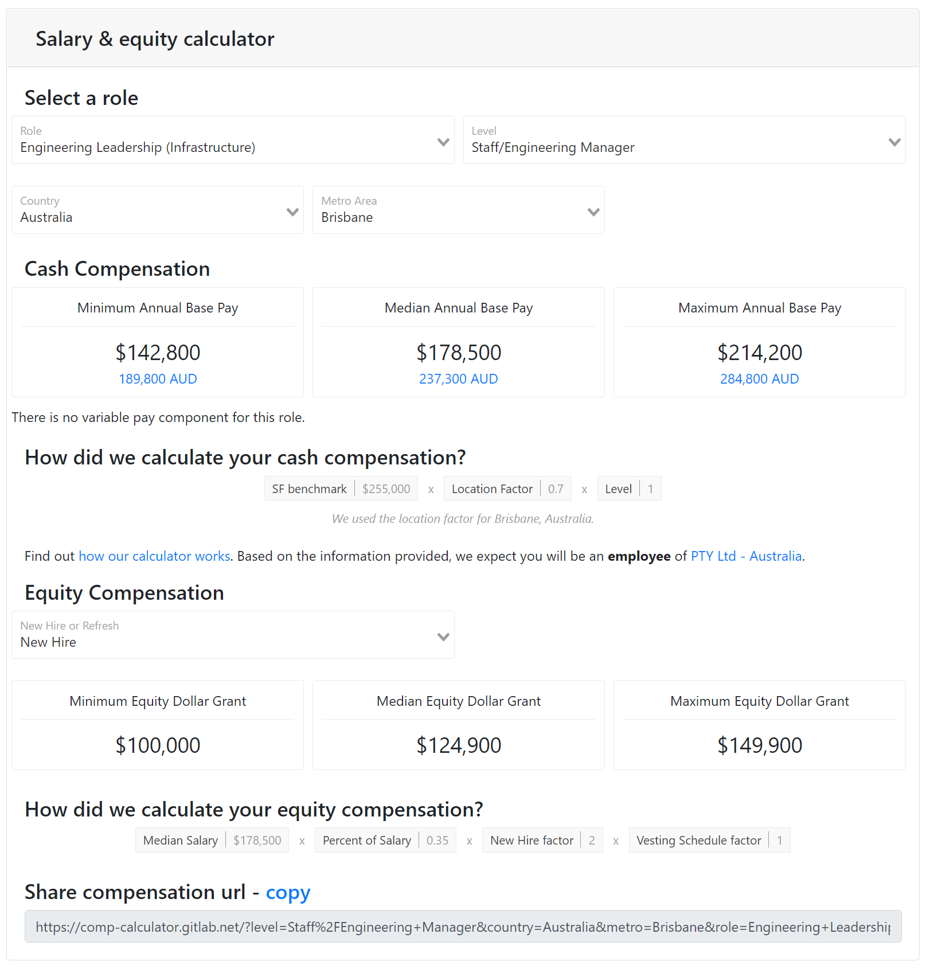Follow the PTY Ltd - Australia link
930x969 pixels.
click(746, 556)
